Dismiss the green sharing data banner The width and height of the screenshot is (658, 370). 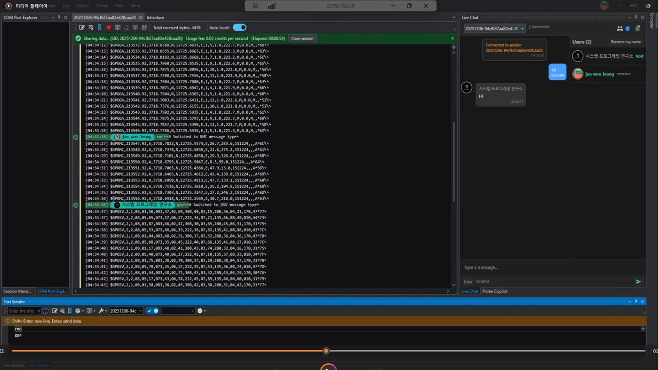coord(452,39)
